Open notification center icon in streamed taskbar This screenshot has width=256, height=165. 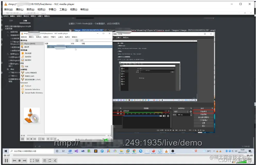(250, 151)
